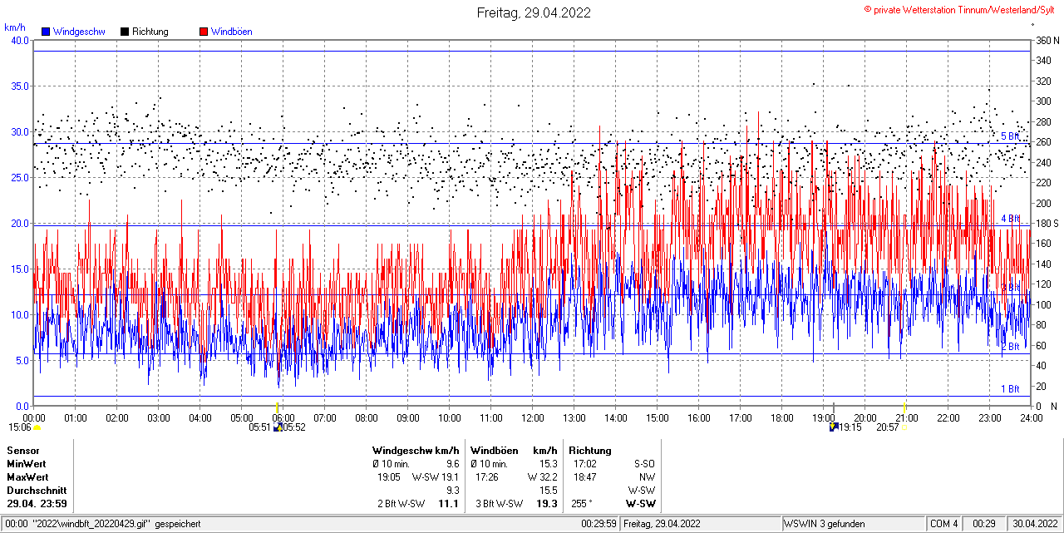
Task: Click the 24:00 tick label on the time axis
Action: 1031,417
